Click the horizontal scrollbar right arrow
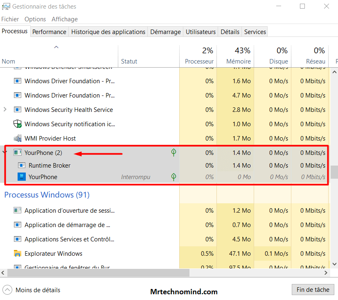The image size is (338, 300). click(326, 273)
